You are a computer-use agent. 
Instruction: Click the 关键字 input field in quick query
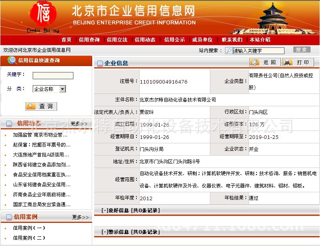pyautogui.click(x=53, y=76)
